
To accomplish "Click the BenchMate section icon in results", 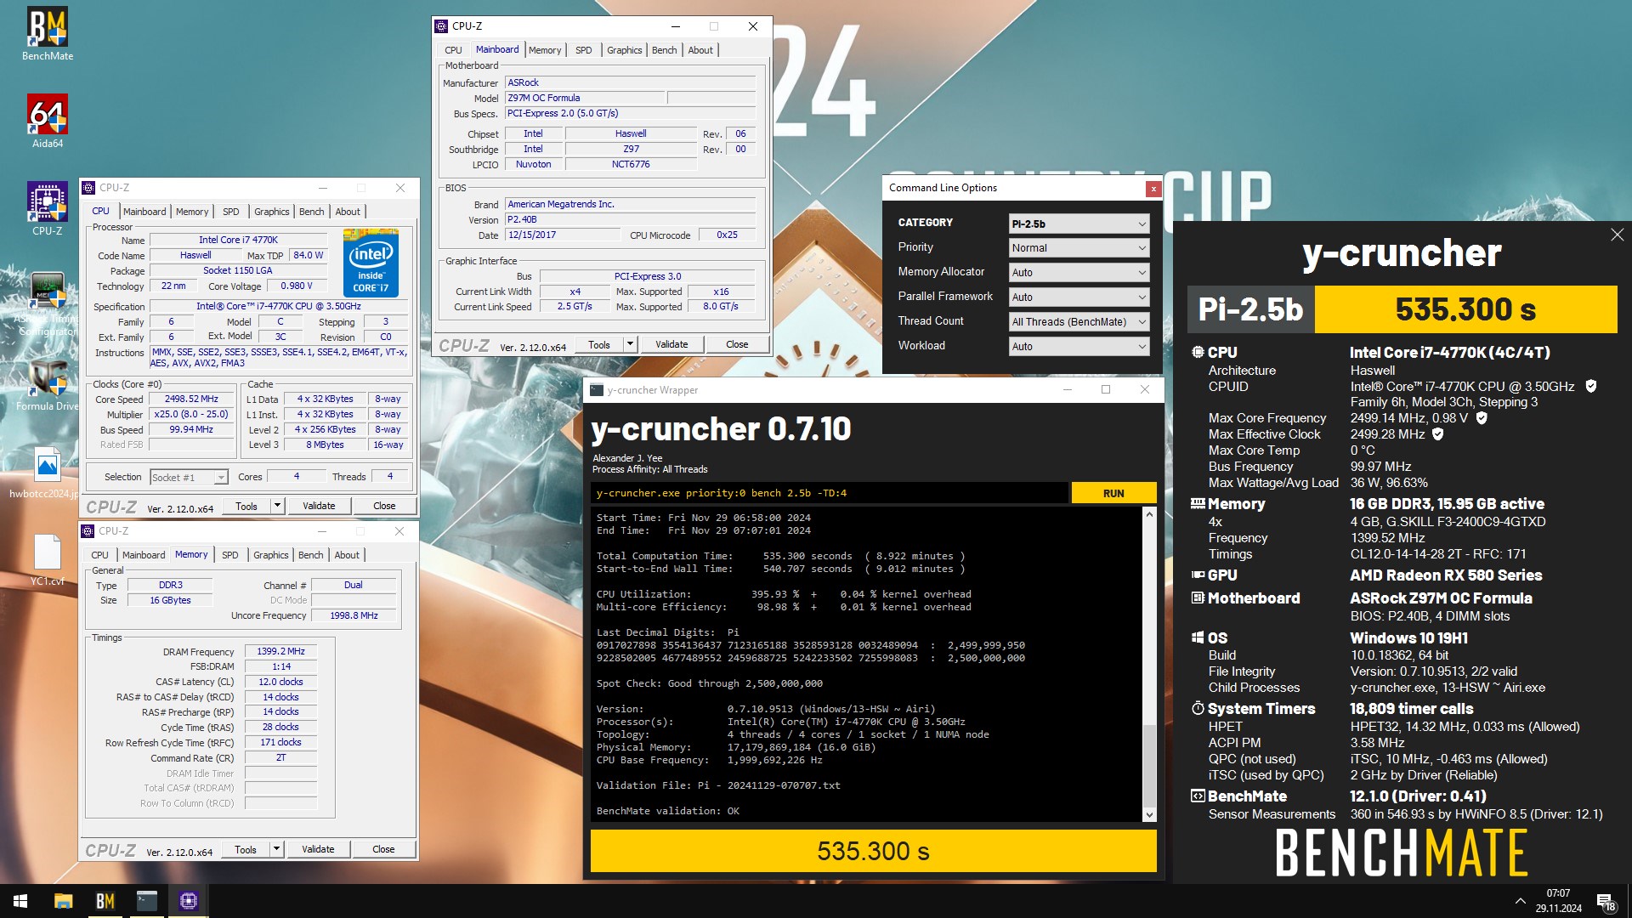I will point(1198,796).
